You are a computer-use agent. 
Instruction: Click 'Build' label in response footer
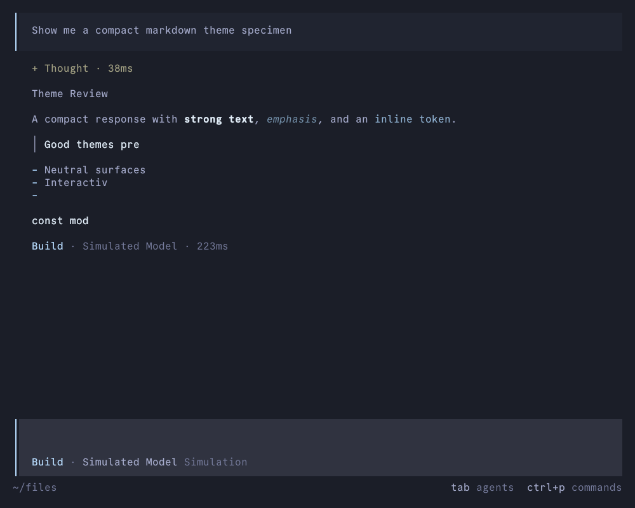[48, 246]
